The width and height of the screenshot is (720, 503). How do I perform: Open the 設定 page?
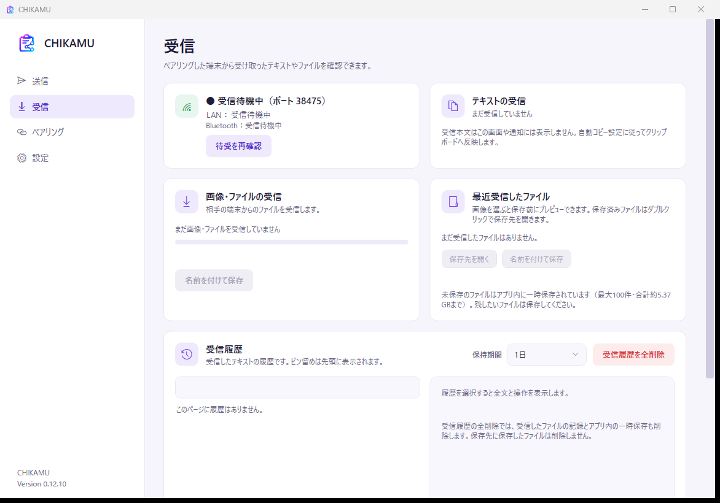pyautogui.click(x=72, y=158)
